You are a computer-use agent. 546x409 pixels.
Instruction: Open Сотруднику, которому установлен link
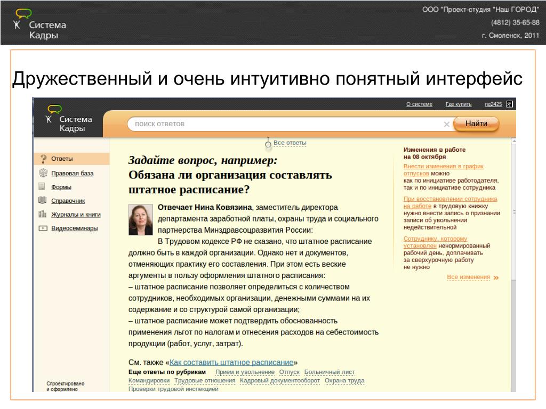435,242
